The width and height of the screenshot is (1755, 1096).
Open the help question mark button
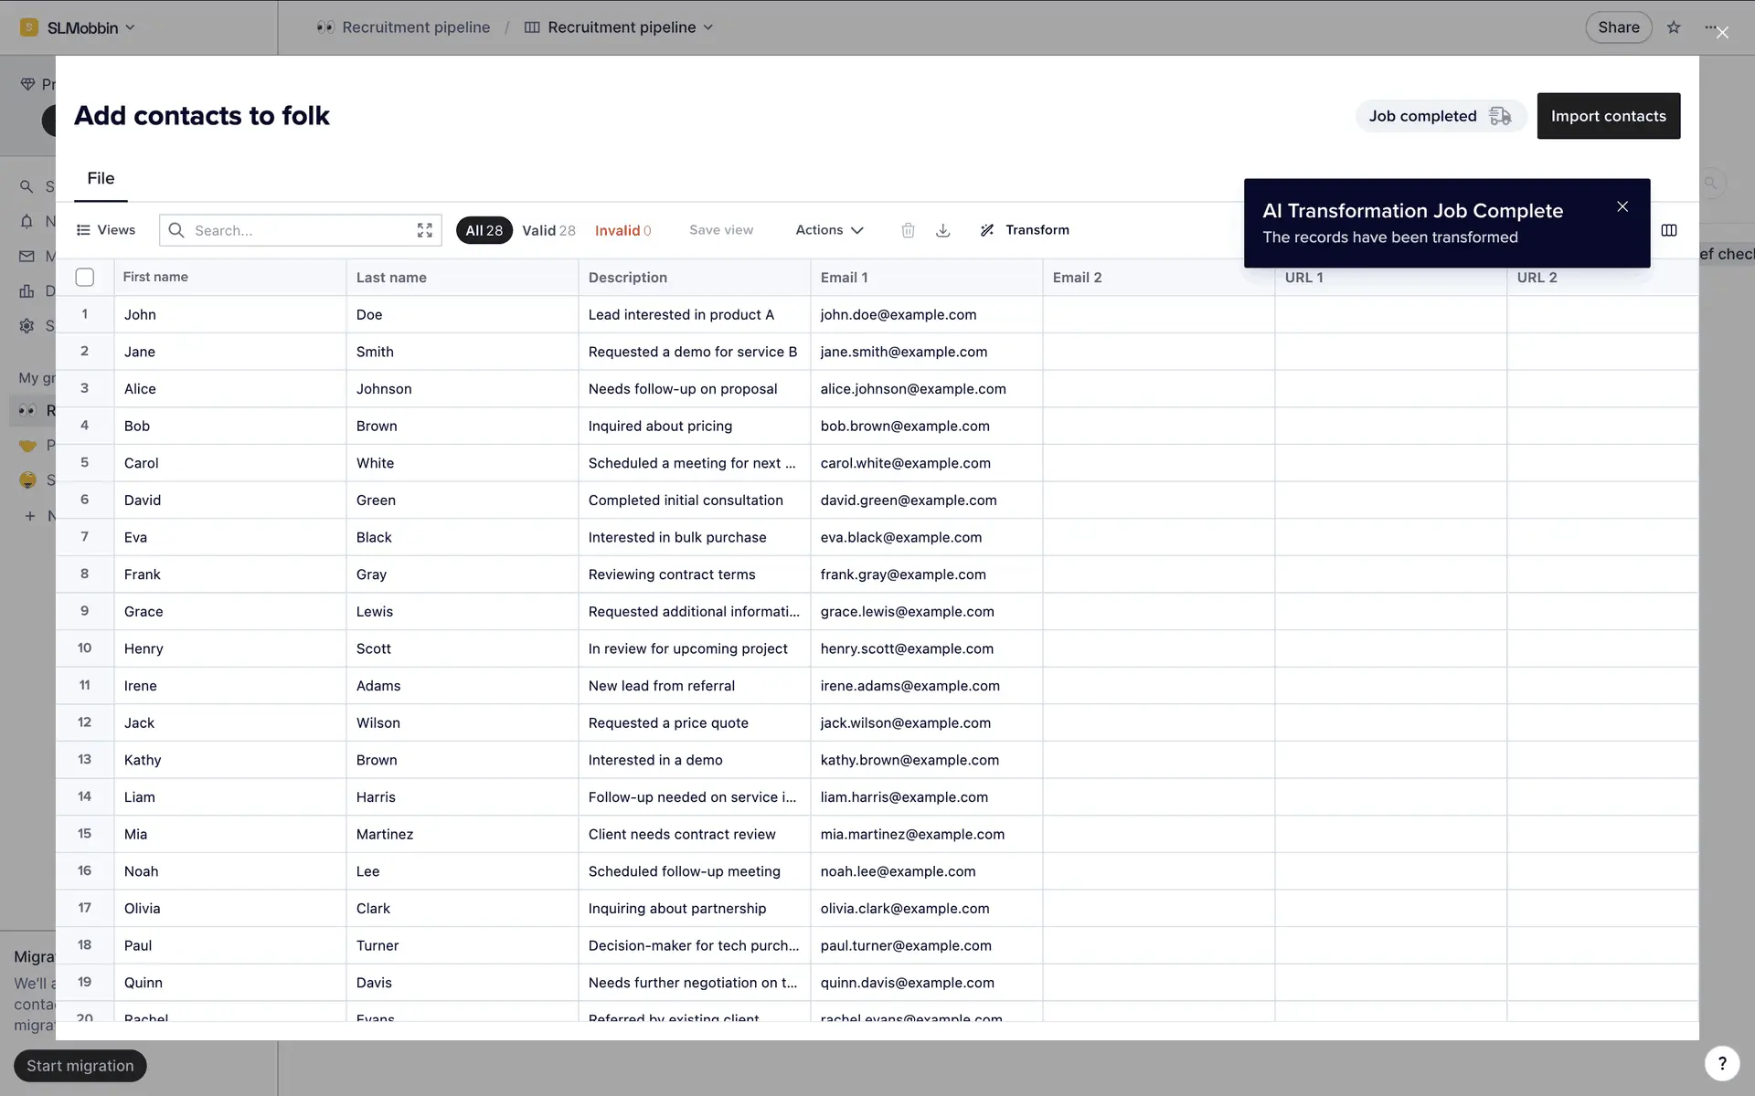click(x=1721, y=1063)
